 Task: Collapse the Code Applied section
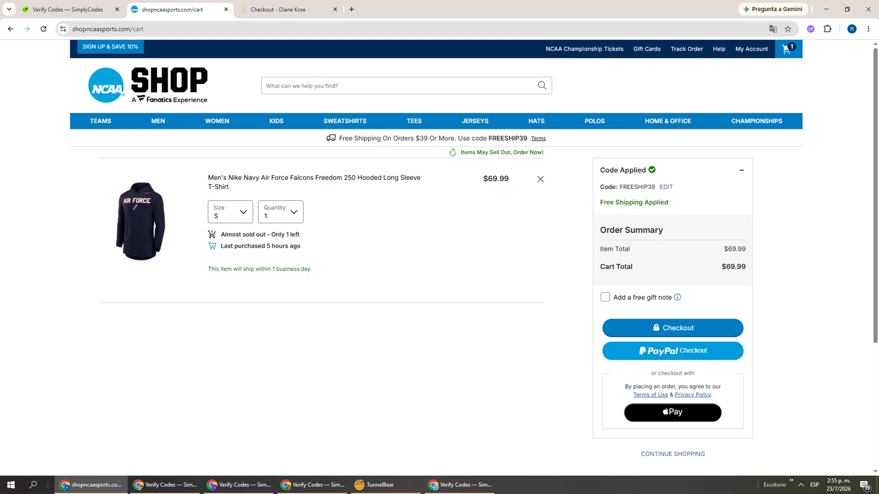741,170
